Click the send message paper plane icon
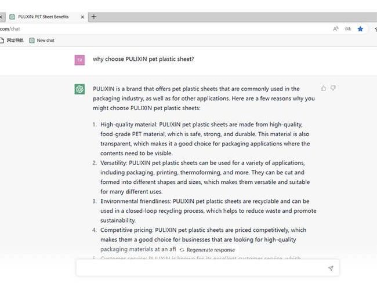Viewport: 377px width, 284px height. tap(331, 268)
